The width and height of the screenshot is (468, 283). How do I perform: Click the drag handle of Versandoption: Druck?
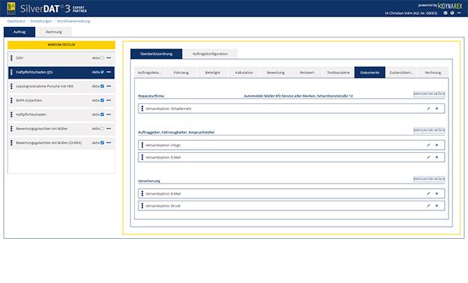142,206
